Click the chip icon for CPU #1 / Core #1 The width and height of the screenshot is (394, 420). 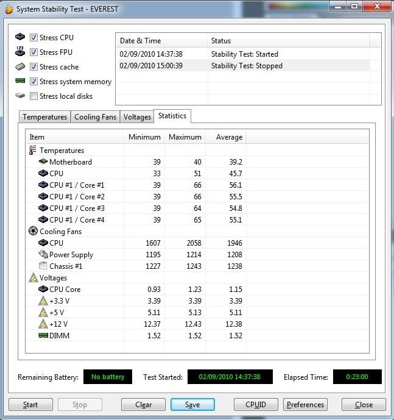43,185
